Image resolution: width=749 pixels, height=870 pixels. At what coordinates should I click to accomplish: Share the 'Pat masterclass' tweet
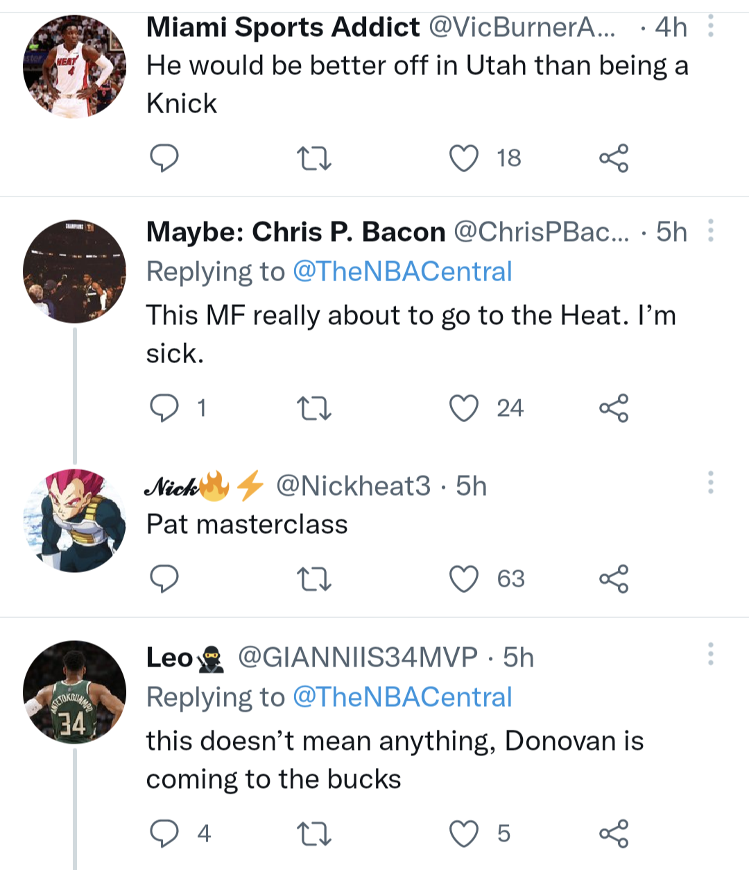click(x=614, y=579)
